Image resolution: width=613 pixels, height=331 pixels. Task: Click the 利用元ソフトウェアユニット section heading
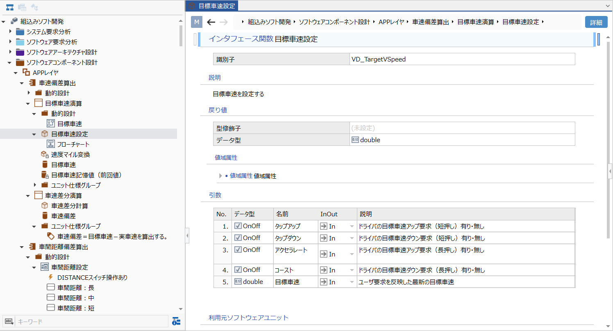pyautogui.click(x=249, y=317)
